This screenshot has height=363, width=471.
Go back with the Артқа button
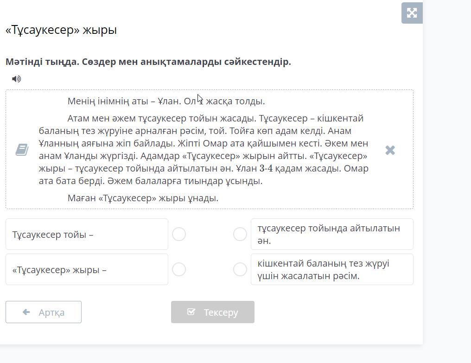pos(44,312)
